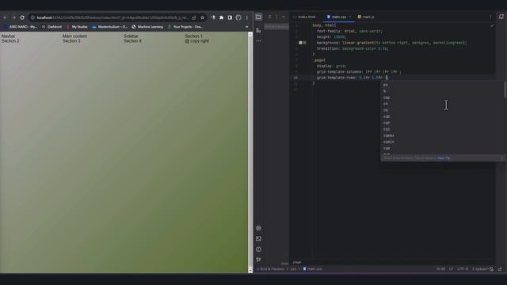Viewport: 507px width, 285px height.
Task: Switch to the index.html editor tab
Action: click(x=304, y=17)
